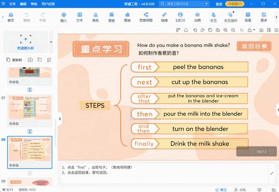Screen dimensions: 279x192
Task: Open the search box dropdown arrow
Action: coord(207,4)
